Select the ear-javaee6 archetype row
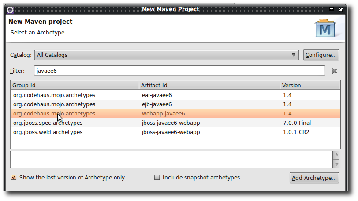The height and width of the screenshot is (201, 358). pyautogui.click(x=175, y=95)
